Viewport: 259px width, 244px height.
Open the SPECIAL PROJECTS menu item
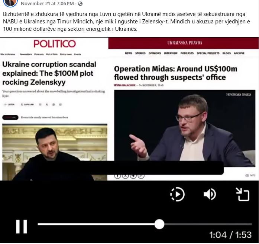[208, 53]
